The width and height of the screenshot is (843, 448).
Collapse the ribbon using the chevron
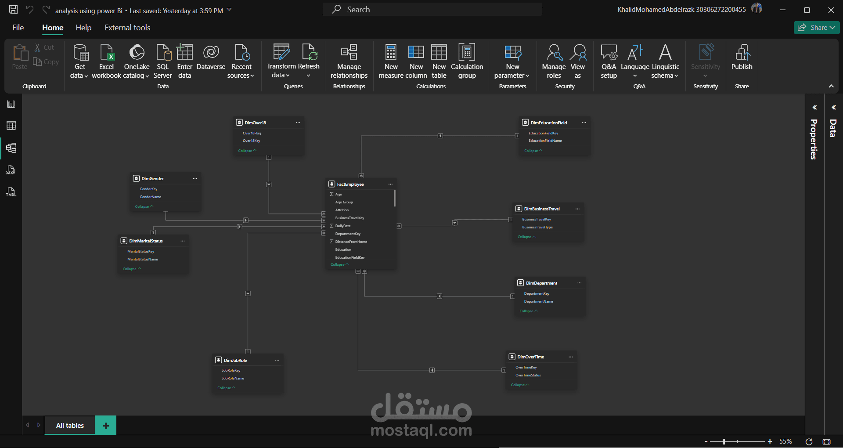coord(831,86)
